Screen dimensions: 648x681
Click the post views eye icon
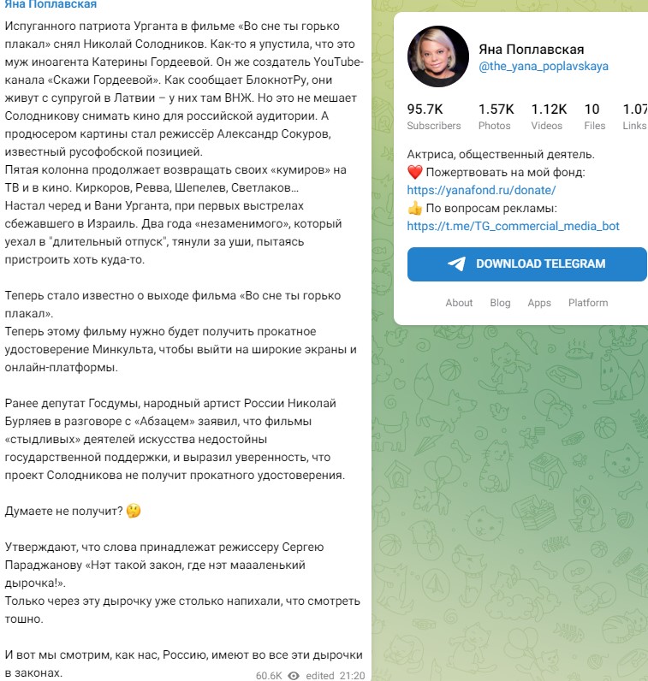click(x=294, y=675)
